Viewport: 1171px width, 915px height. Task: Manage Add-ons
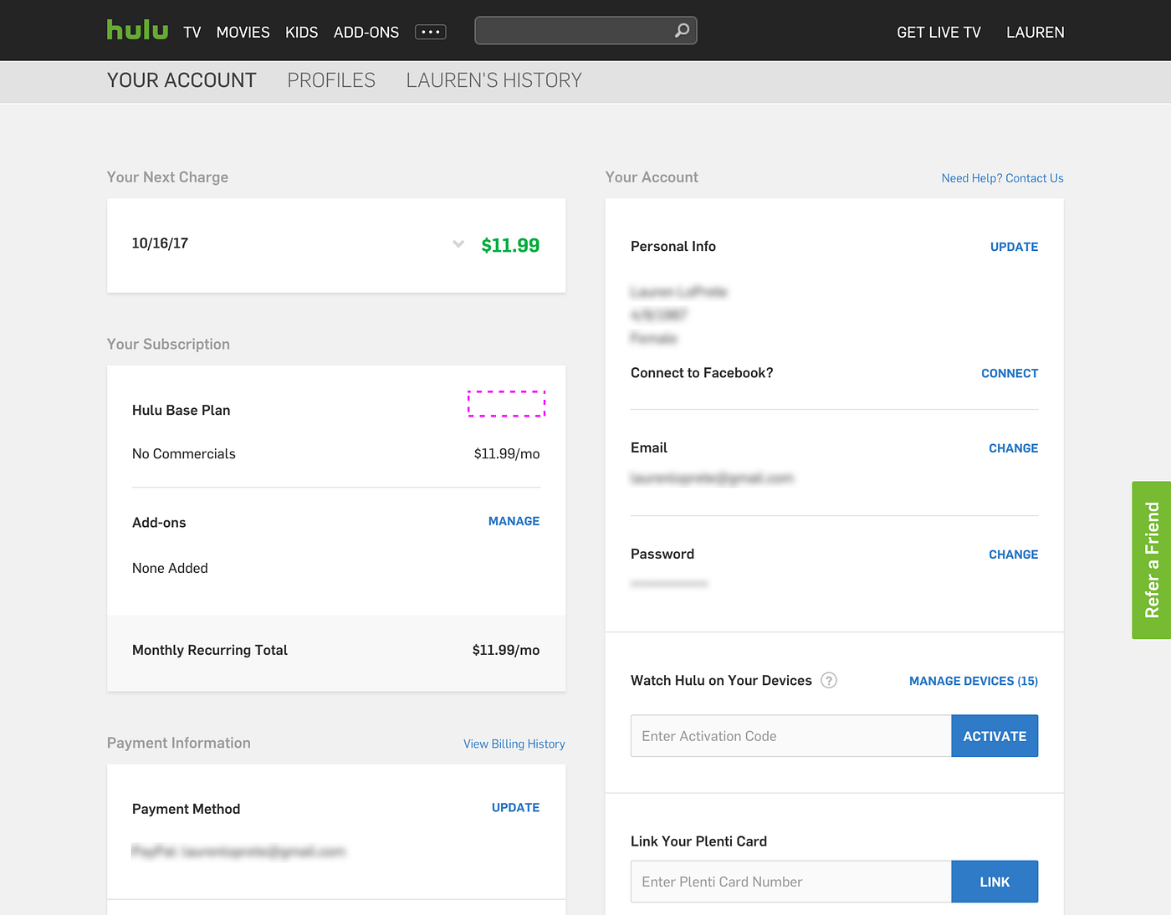(514, 521)
